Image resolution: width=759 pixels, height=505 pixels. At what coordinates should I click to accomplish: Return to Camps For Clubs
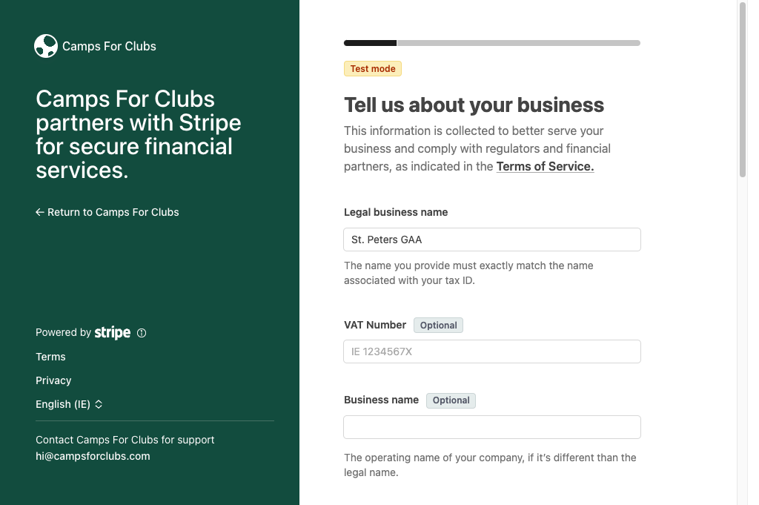click(x=107, y=212)
